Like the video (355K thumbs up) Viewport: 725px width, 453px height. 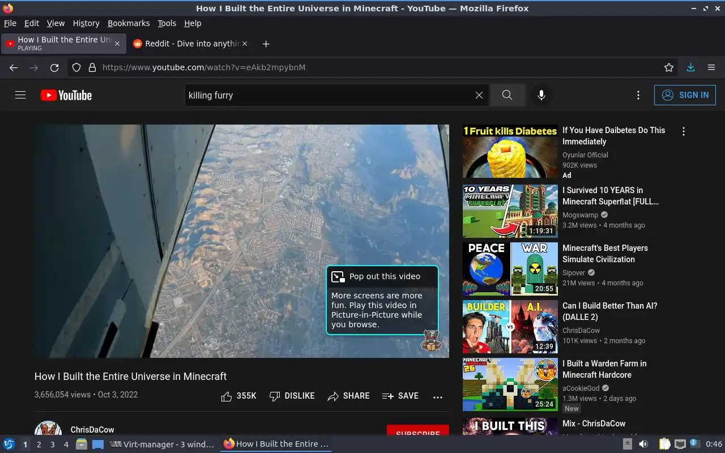238,396
